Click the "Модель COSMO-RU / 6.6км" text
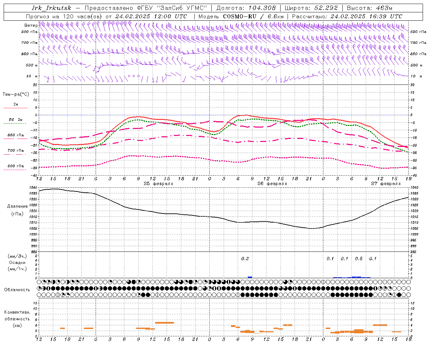Image resolution: width=428 pixels, height=342 pixels. click(x=241, y=16)
